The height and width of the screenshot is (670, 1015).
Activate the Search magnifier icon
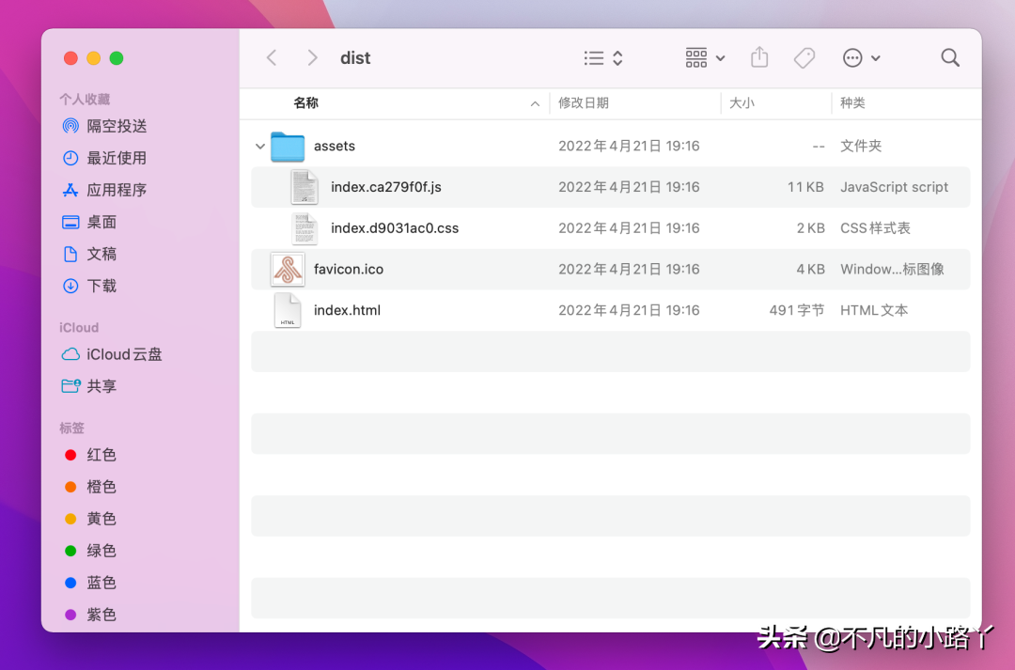(x=950, y=57)
